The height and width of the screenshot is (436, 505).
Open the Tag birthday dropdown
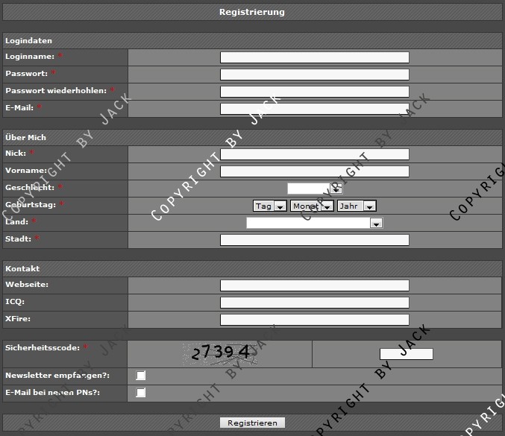coord(270,206)
